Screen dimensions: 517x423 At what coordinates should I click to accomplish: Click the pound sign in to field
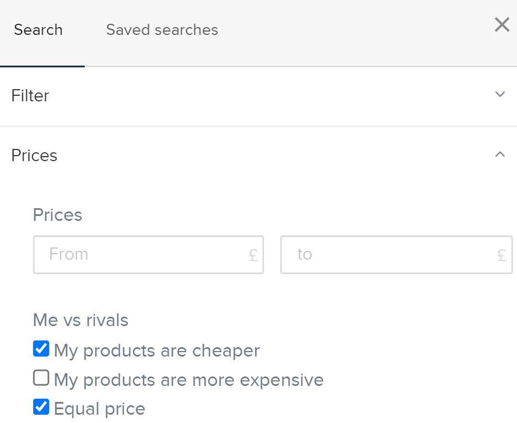502,255
